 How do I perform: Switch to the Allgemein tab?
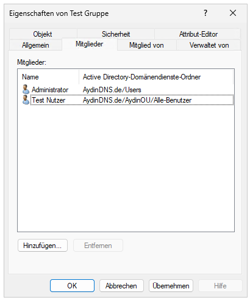click(x=35, y=45)
